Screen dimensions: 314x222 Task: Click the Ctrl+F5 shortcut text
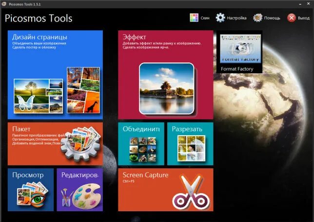click(x=129, y=182)
